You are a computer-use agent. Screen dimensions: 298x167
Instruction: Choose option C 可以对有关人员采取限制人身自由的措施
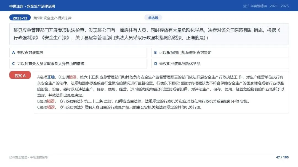tap(78, 64)
